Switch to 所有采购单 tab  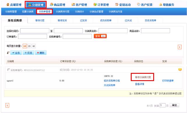pos(15,20)
